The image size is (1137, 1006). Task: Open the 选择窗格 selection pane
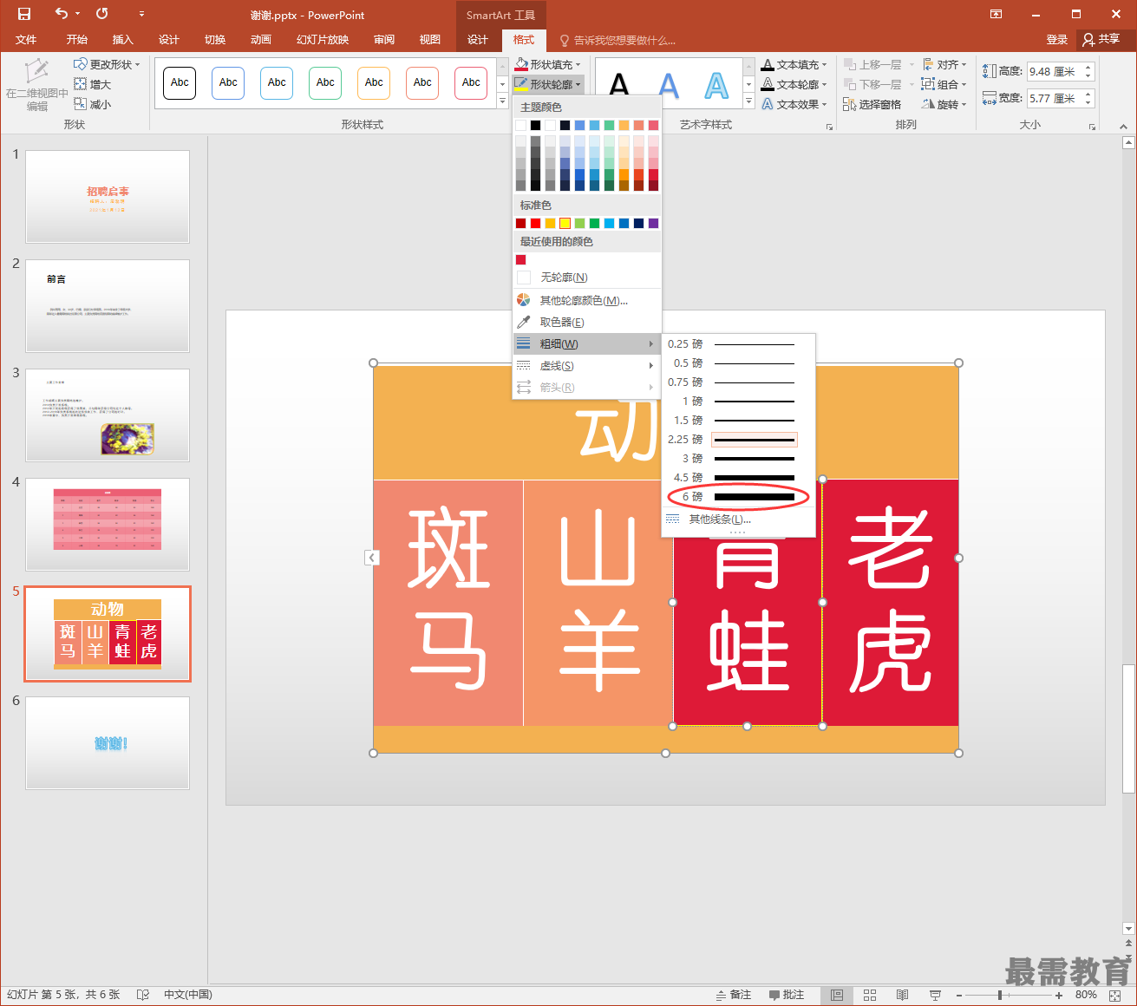872,104
